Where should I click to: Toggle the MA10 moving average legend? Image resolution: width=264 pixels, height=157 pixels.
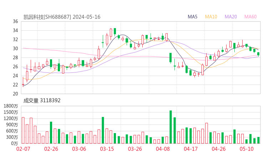[x=211, y=17]
